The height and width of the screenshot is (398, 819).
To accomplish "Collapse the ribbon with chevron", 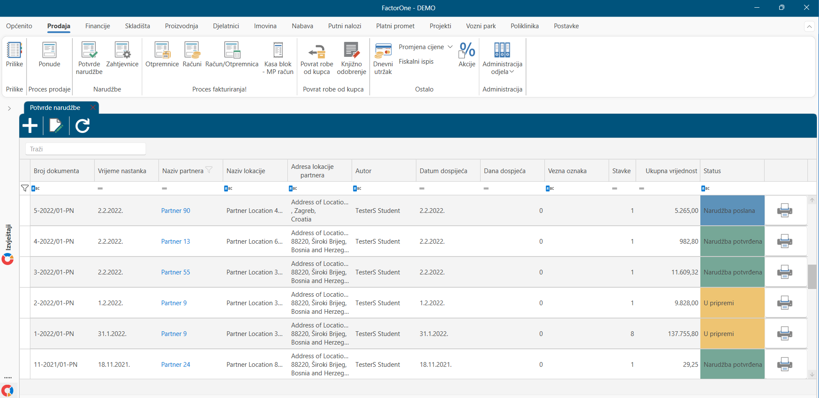I will pos(809,27).
